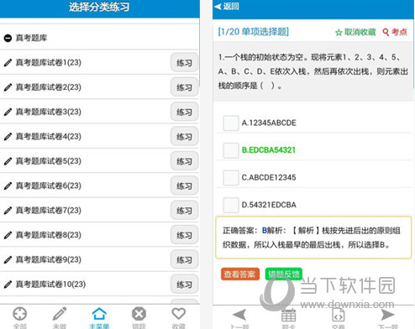Select the text 真考题库试卷9(23)

[x=49, y=259]
